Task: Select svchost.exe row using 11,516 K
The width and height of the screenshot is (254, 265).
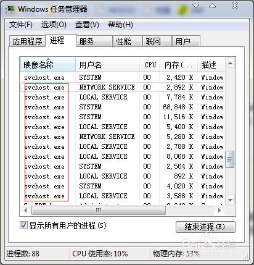Action: click(123, 117)
